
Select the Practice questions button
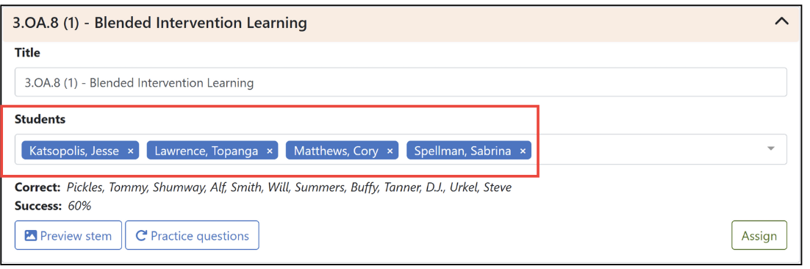tap(192, 235)
